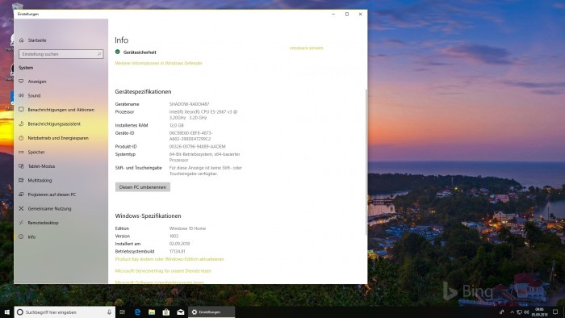Open Microsoft Store from the taskbar
The image size is (565, 318).
click(166, 312)
